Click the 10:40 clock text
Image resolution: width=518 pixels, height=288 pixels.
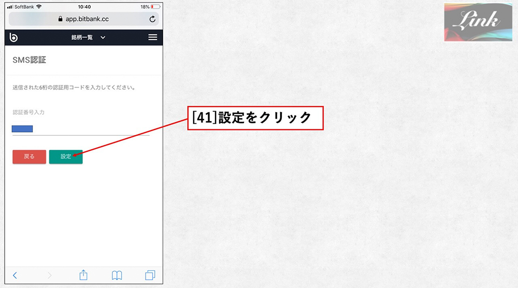point(84,7)
